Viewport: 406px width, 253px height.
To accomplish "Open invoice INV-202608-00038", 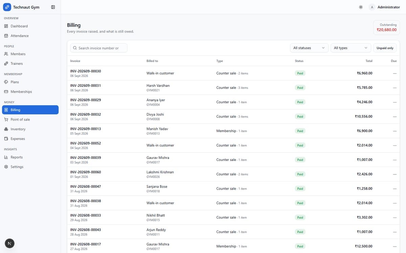I will [86, 201].
